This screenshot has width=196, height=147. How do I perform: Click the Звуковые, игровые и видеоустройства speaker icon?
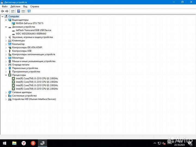click(10, 37)
